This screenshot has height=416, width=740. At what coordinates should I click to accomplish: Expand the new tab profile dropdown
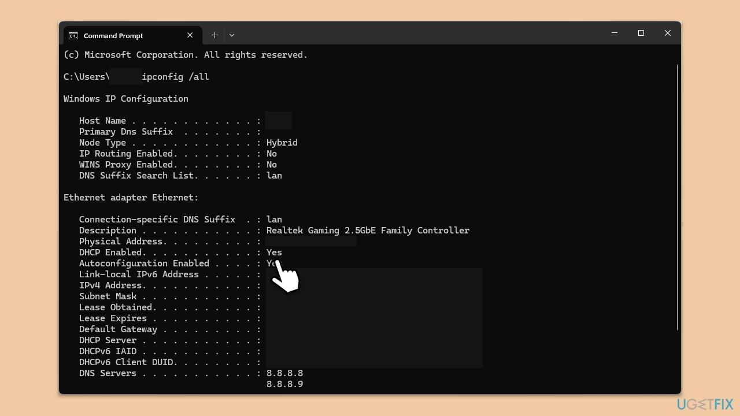232,35
